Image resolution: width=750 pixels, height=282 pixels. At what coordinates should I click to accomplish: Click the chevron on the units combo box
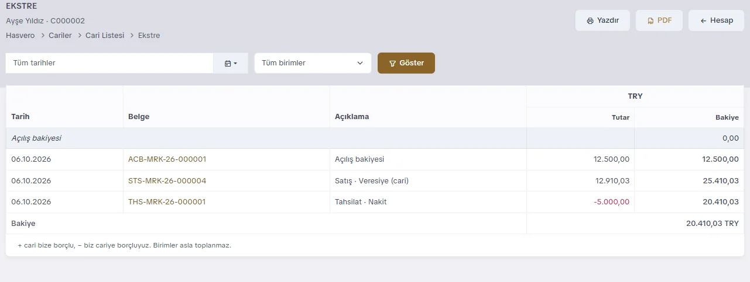click(x=360, y=63)
